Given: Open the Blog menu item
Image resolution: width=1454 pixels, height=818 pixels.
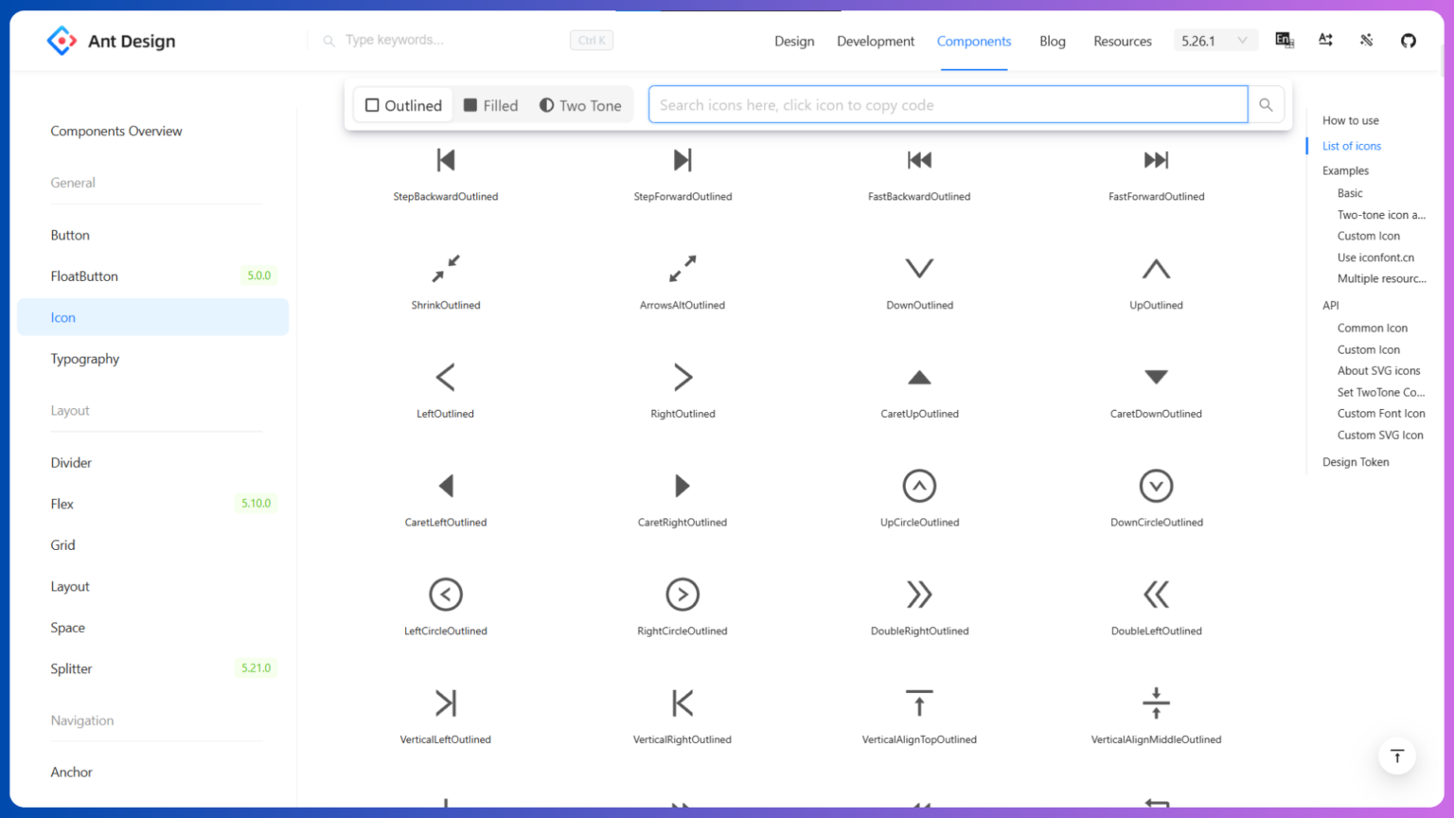Looking at the screenshot, I should coord(1052,41).
